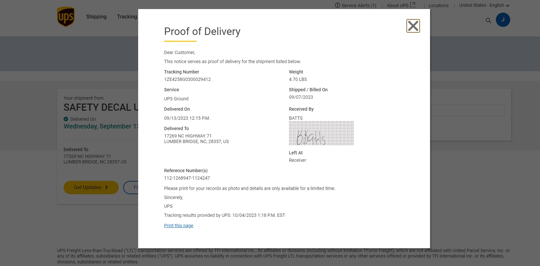This screenshot has width=540, height=266.
Task: Click the UPS shield logo
Action: click(x=66, y=17)
